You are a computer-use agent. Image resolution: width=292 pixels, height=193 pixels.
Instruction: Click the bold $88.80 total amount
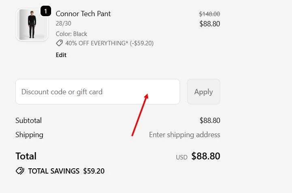(x=206, y=156)
